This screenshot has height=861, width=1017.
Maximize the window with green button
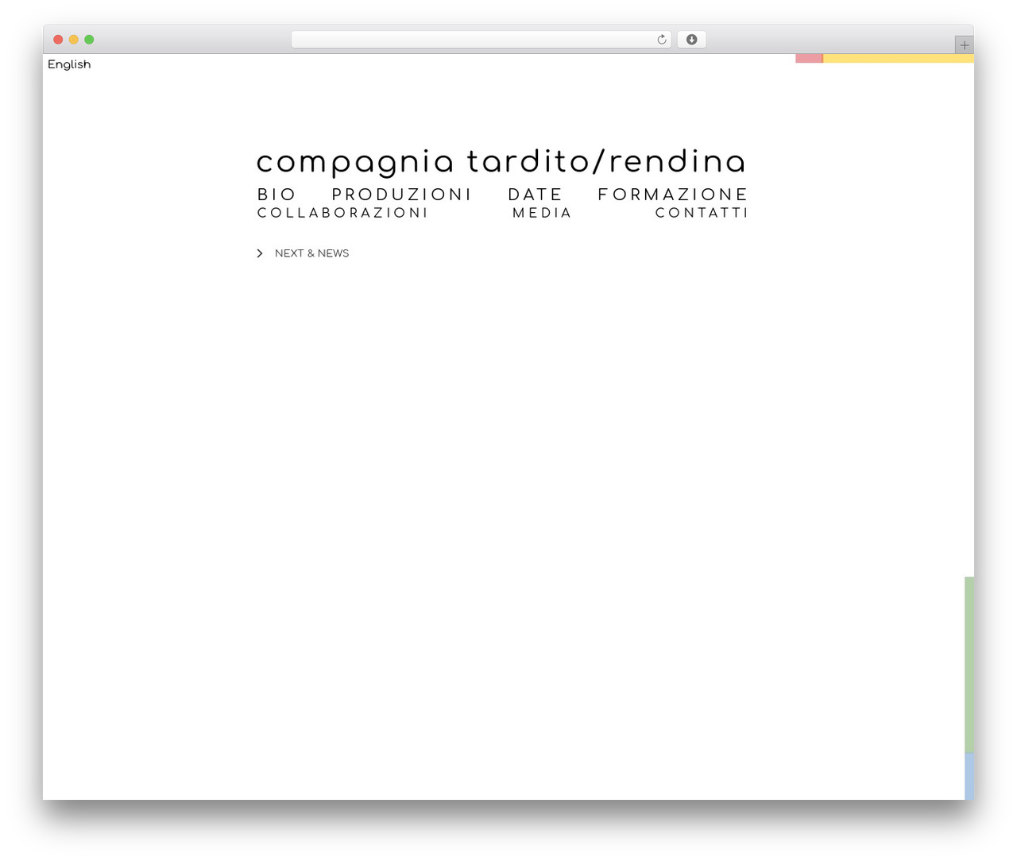click(89, 40)
